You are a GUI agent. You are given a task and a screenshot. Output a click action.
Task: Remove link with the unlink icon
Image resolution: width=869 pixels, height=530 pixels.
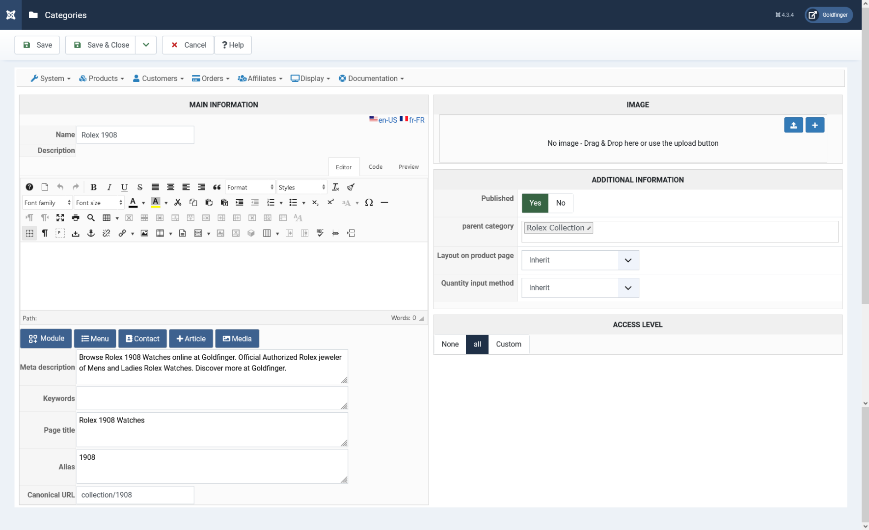107,234
